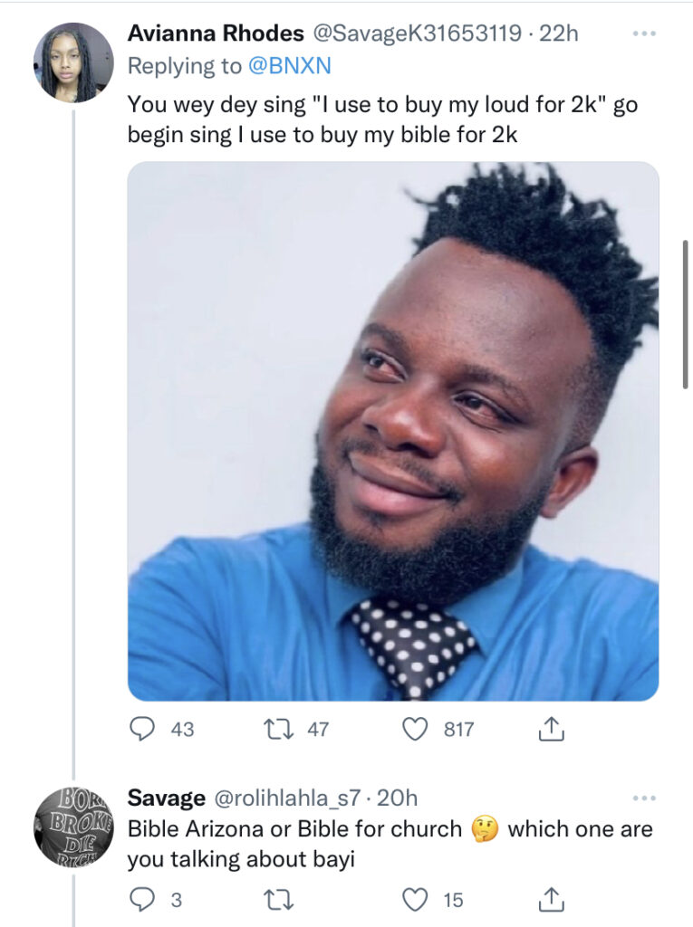Click the Avianna Rhodes display name
693x927 pixels.
(216, 33)
